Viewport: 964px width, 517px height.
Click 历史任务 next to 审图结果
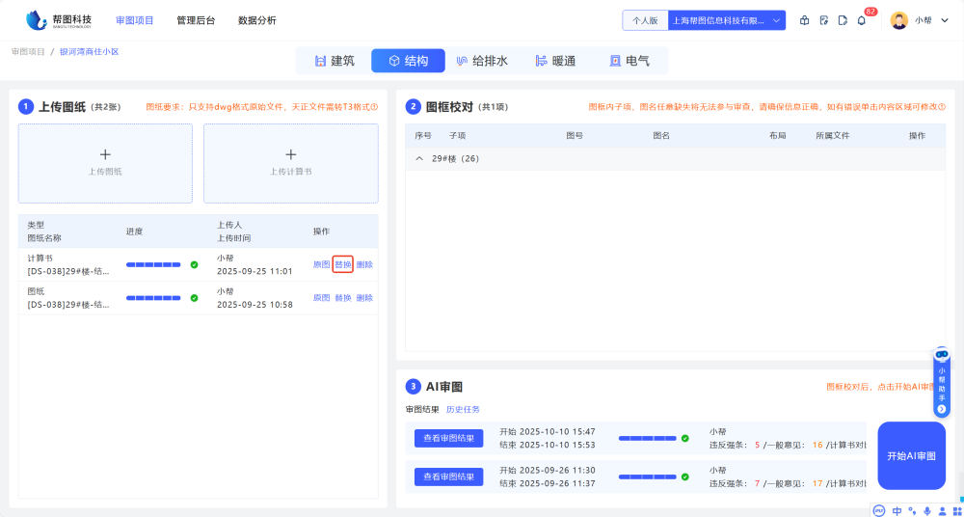tap(463, 409)
